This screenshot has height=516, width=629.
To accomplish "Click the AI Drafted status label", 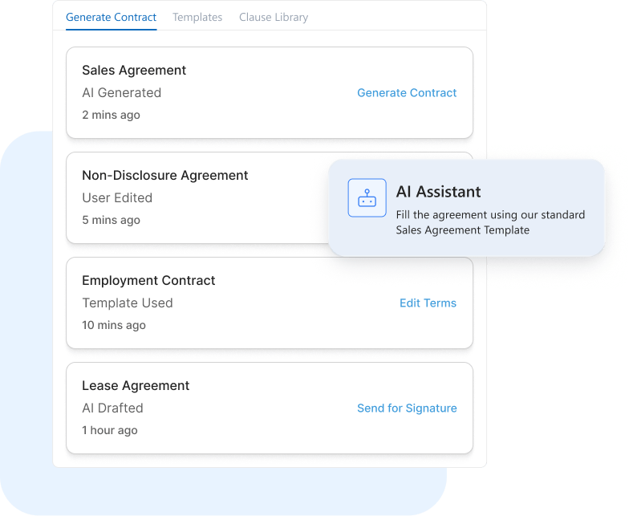I will pos(112,408).
